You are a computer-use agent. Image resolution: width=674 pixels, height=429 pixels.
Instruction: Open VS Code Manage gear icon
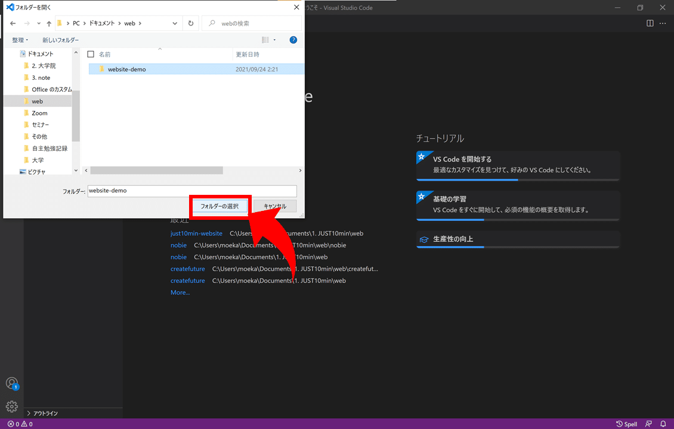(x=12, y=406)
